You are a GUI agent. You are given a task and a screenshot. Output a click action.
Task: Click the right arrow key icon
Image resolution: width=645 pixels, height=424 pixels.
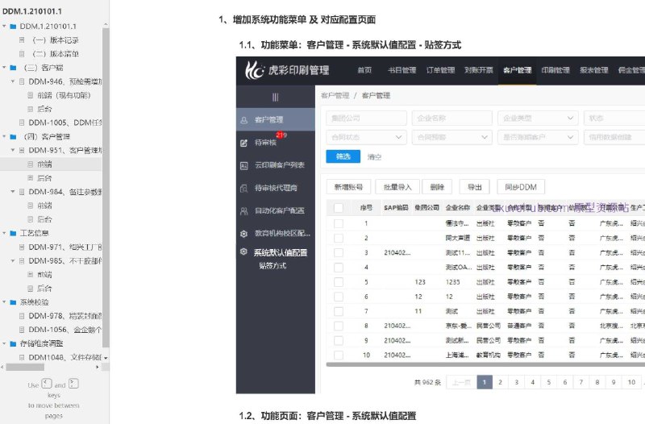pyautogui.click(x=73, y=384)
